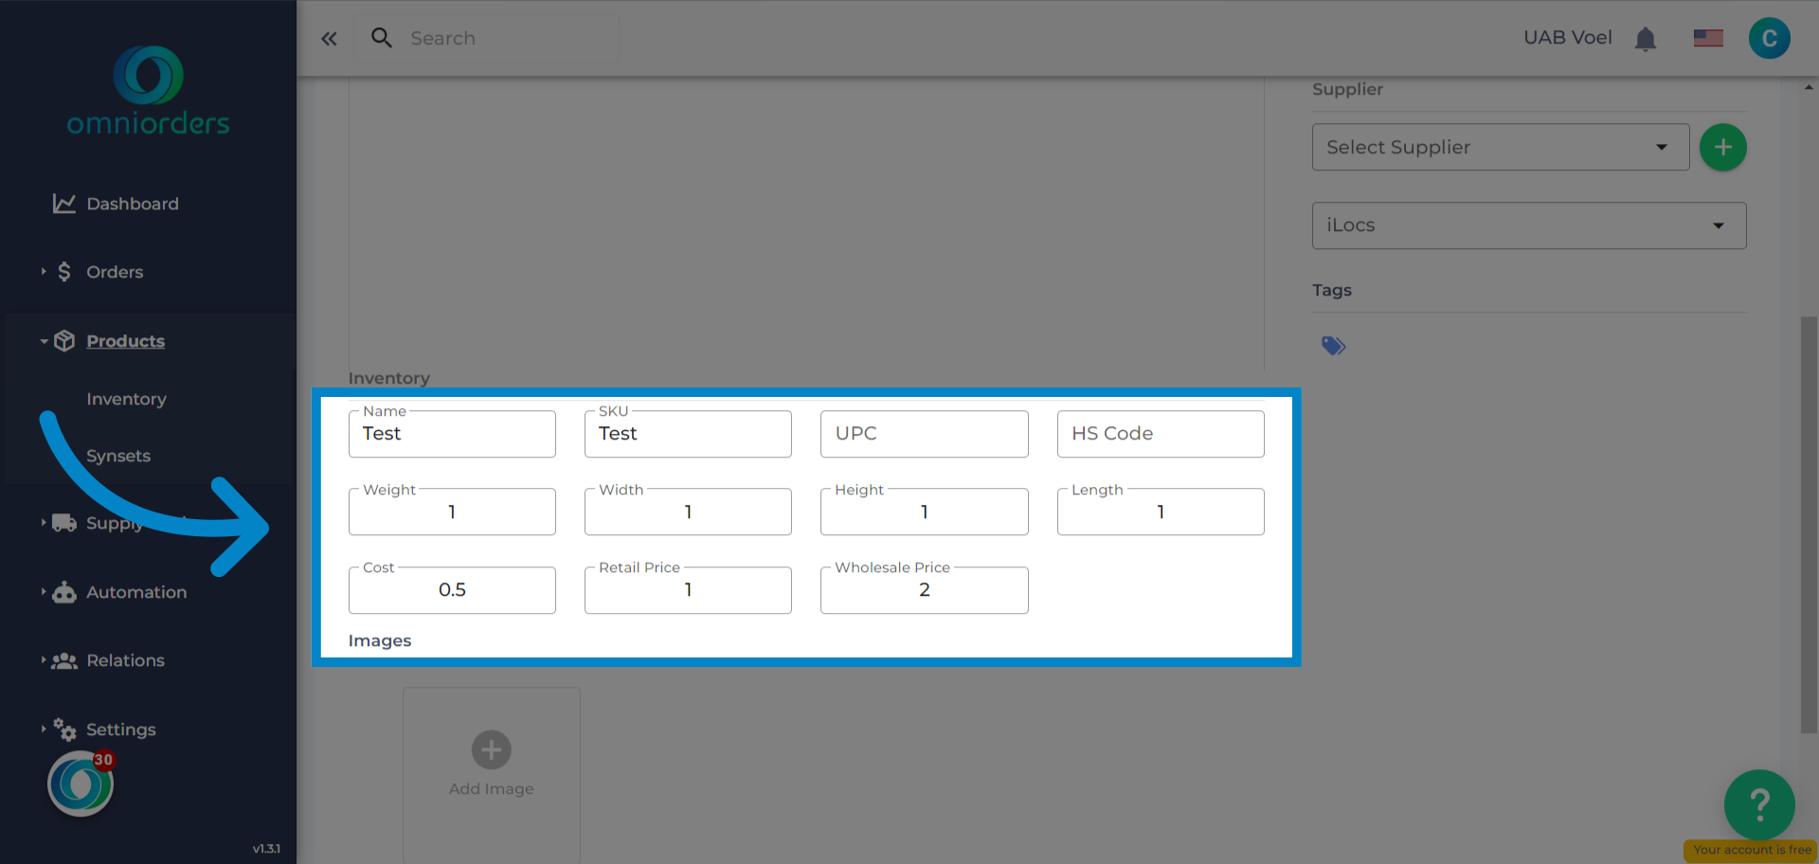This screenshot has height=864, width=1819.
Task: Open Synsets submenu item
Action: click(118, 456)
